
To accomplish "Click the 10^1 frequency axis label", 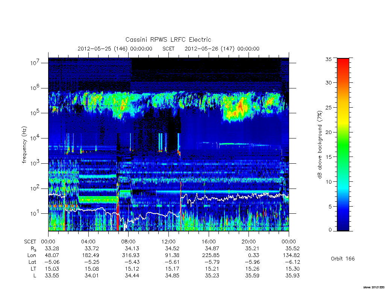I will point(35,213).
